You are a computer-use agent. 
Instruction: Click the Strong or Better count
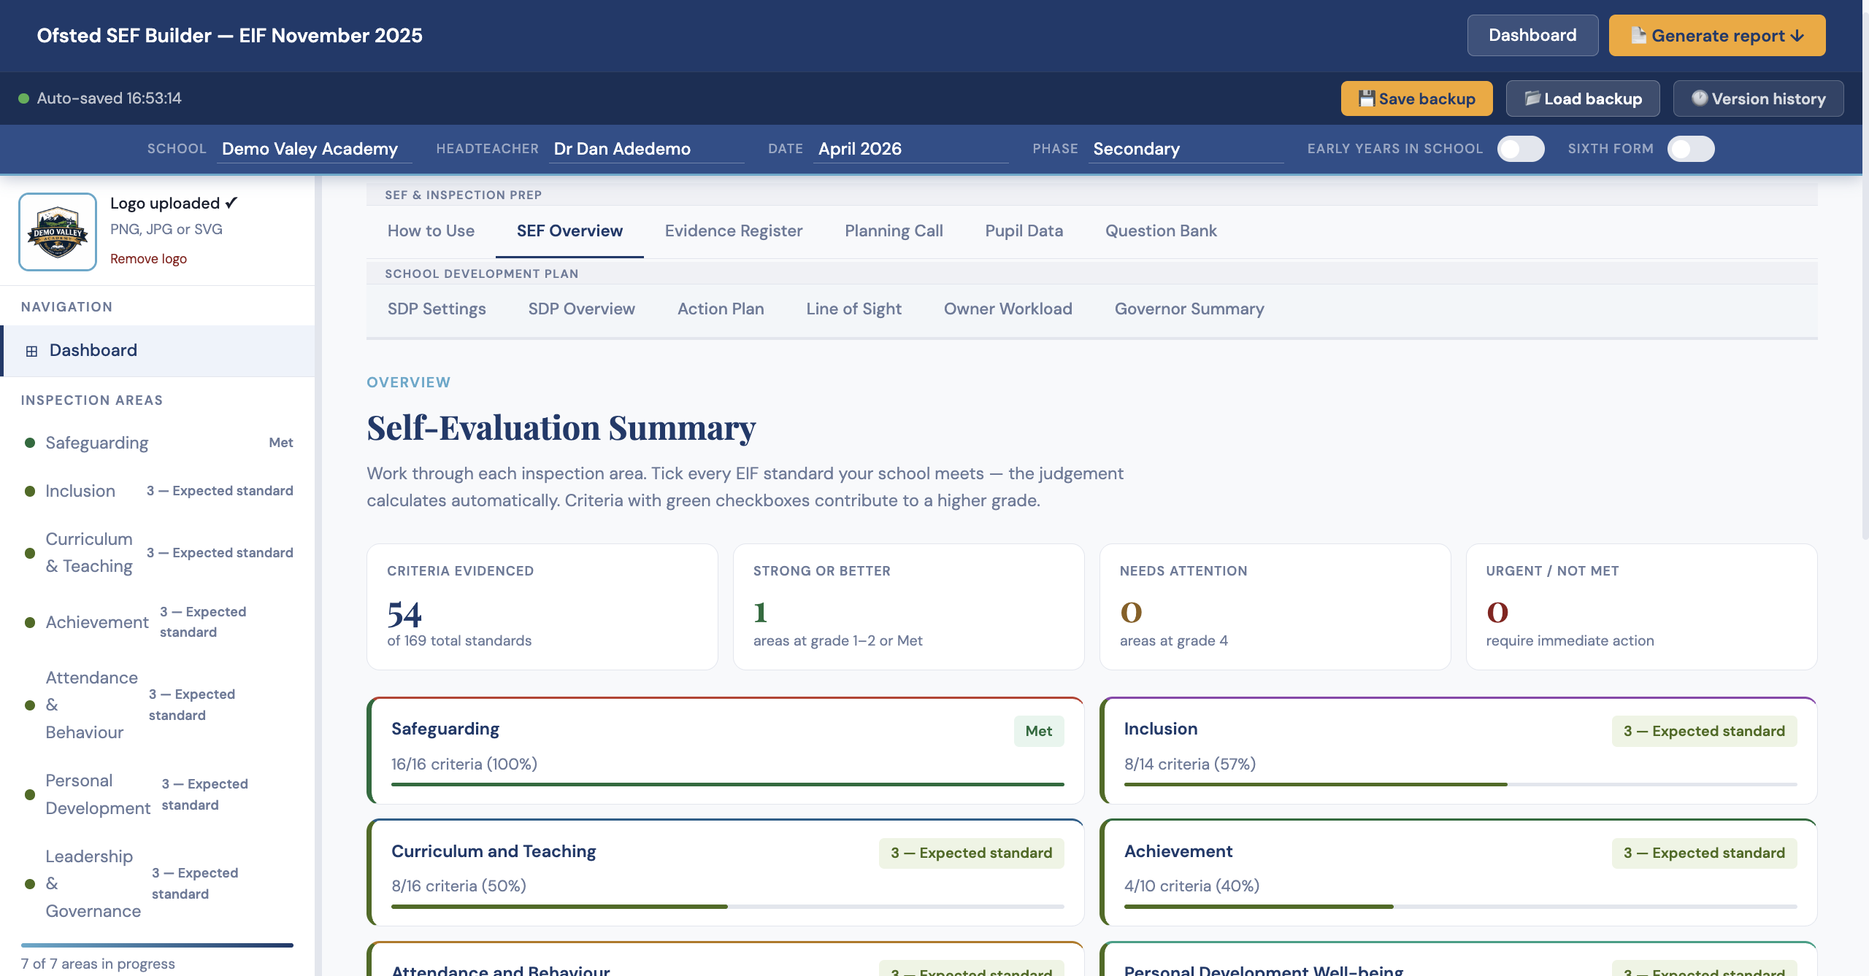[x=761, y=613]
